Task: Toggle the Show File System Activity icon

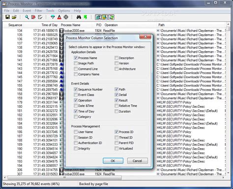Action: click(x=105, y=17)
